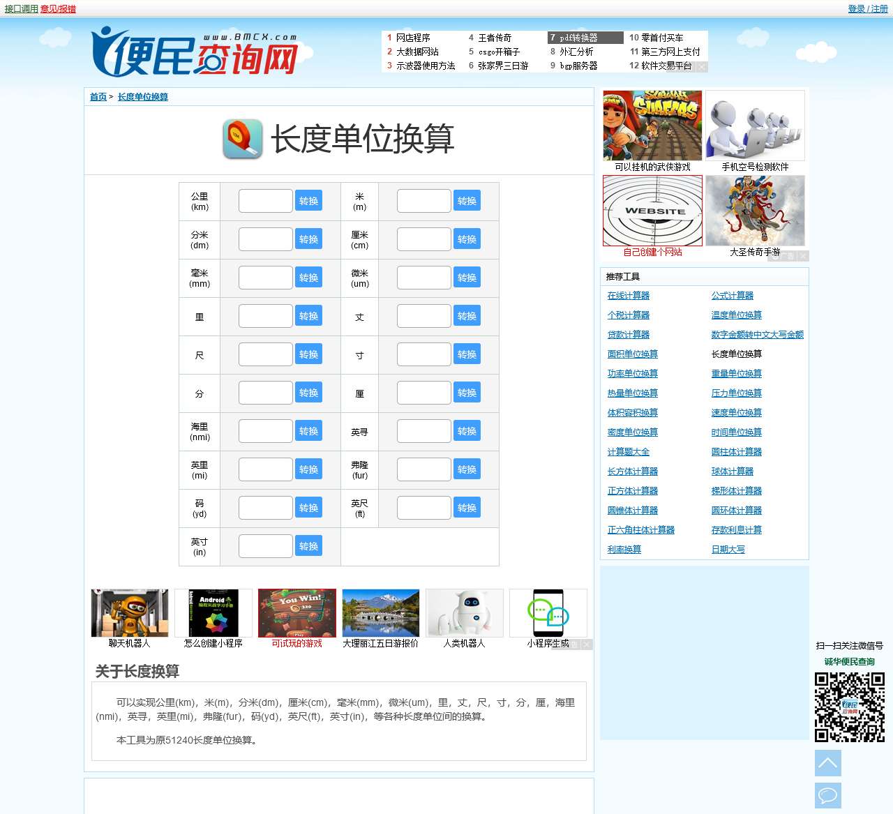The image size is (893, 814).
Task: Open the 大理丽江五日游报价 thumbnail
Action: [x=381, y=613]
